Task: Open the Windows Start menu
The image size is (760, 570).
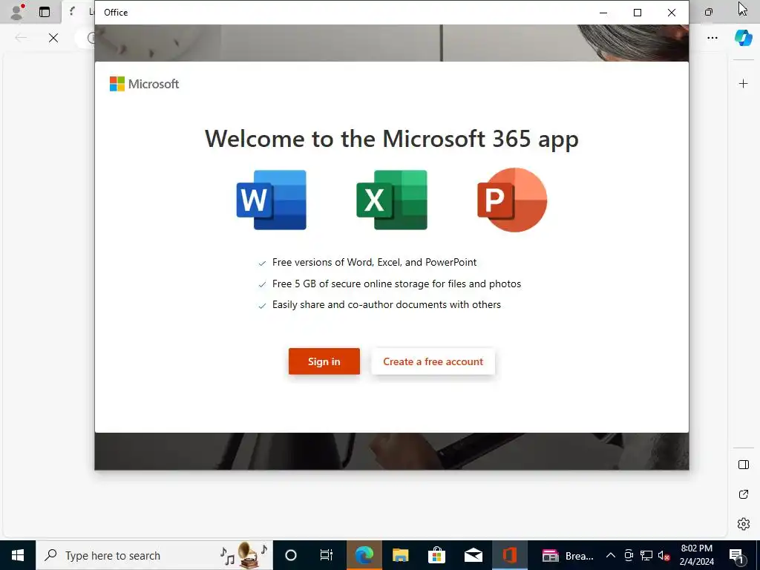Action: pos(18,555)
